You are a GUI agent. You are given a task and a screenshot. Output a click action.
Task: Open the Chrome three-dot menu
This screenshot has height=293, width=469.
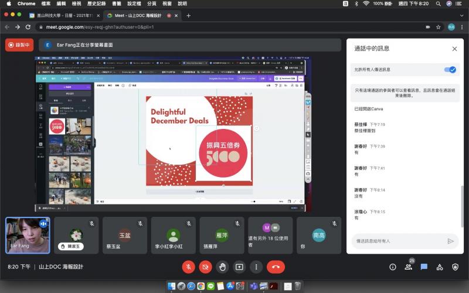462,27
